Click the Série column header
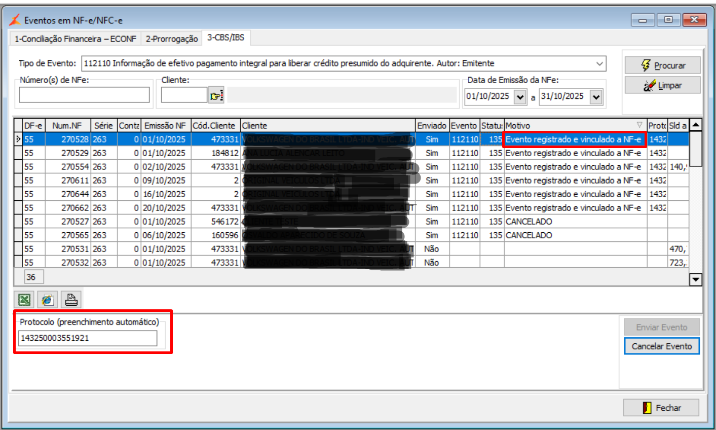This screenshot has height=430, width=716. click(104, 125)
